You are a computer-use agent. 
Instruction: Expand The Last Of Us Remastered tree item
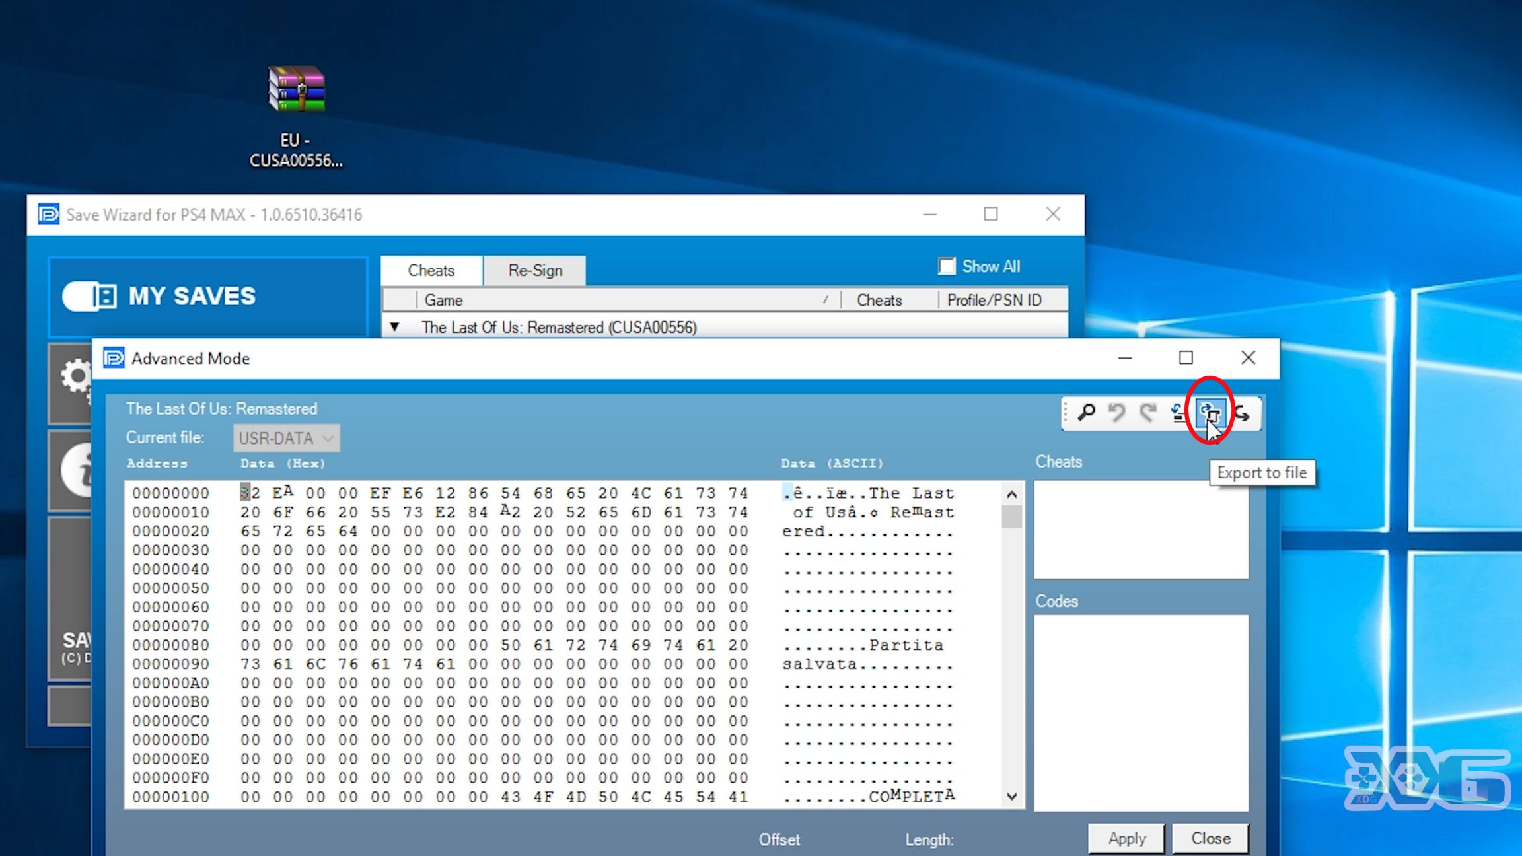[395, 327]
